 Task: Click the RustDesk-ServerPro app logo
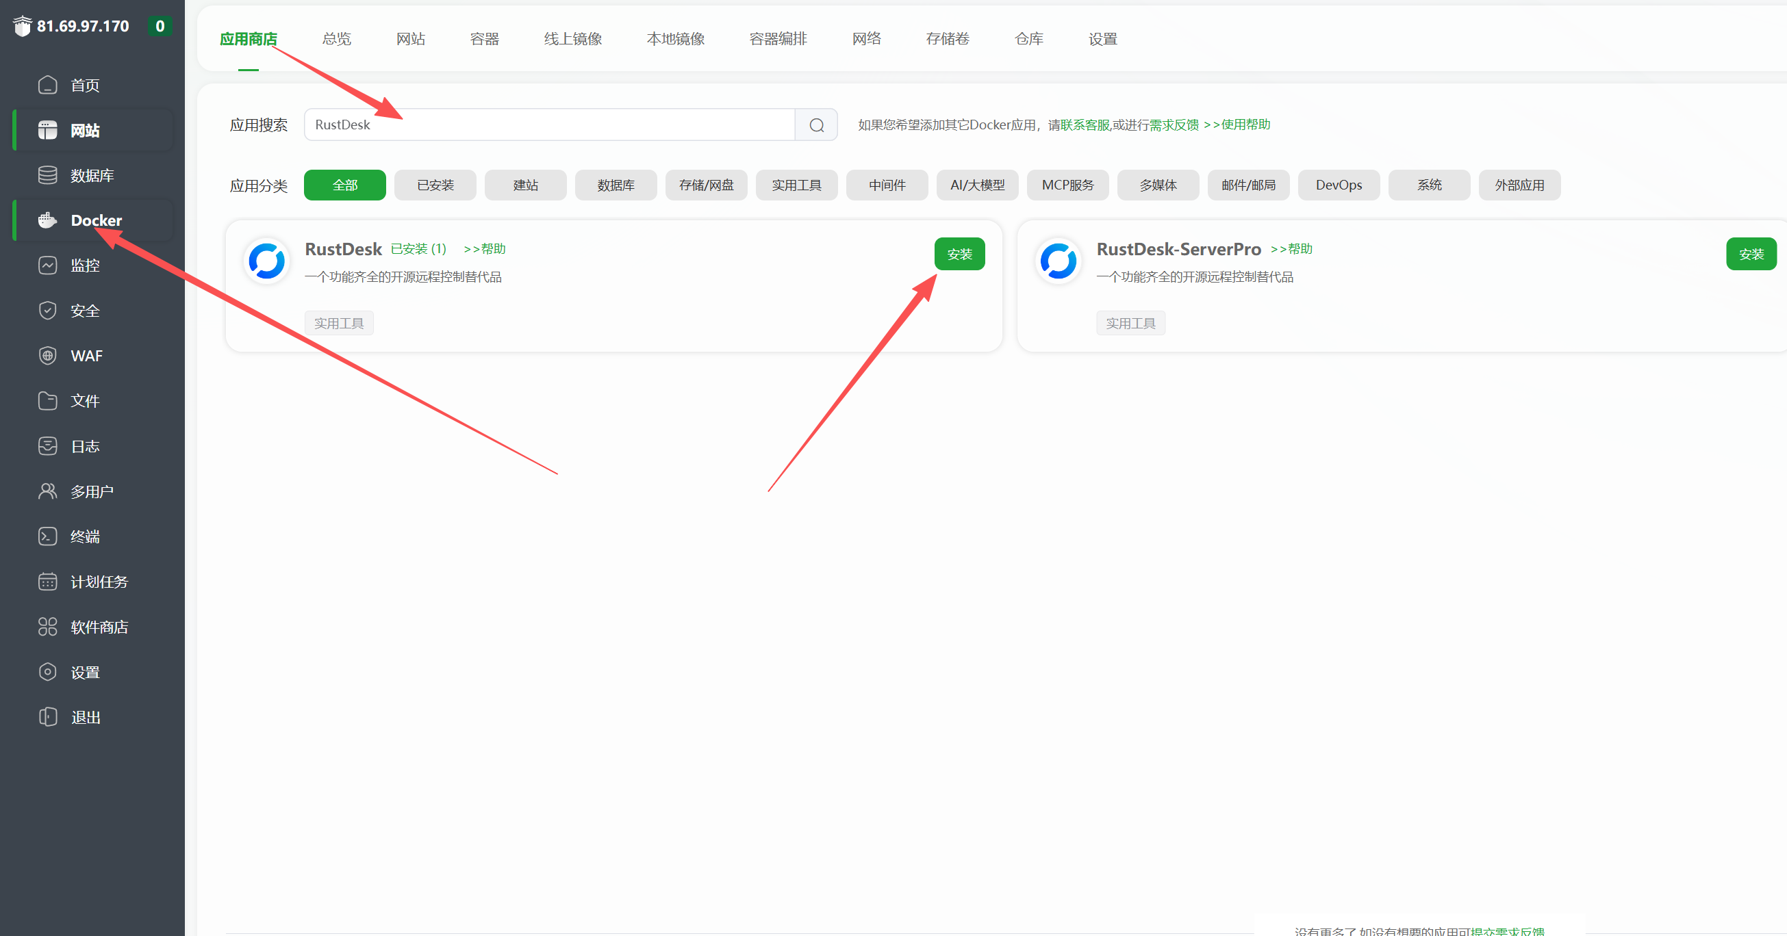pos(1059,261)
